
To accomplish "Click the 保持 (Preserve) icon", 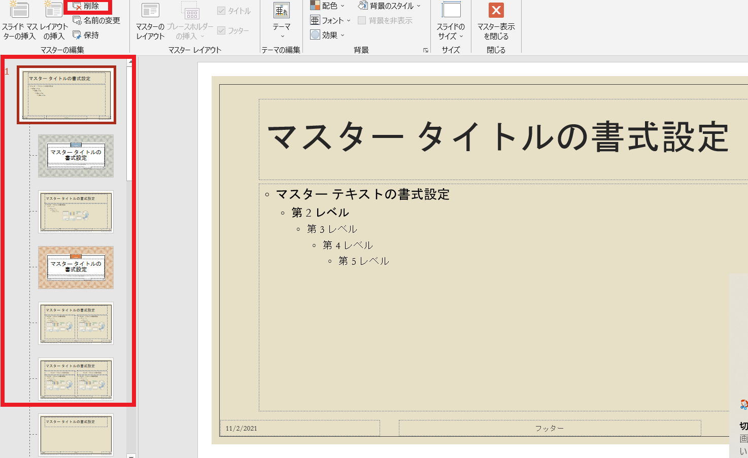I will 77,35.
